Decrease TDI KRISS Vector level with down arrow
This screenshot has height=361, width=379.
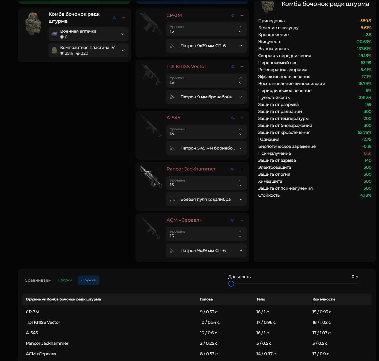[240, 83]
